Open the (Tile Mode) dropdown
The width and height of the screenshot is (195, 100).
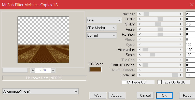[x=102, y=28]
